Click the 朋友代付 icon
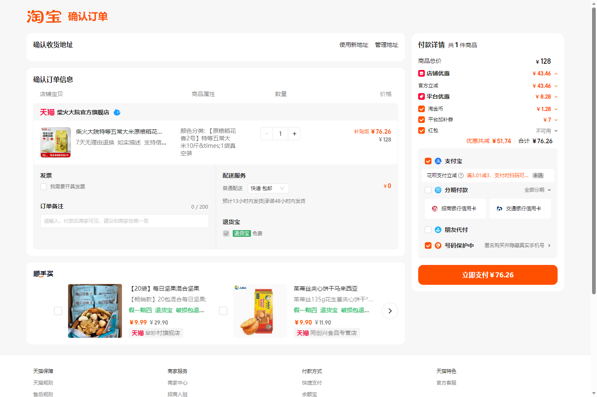 pyautogui.click(x=438, y=230)
